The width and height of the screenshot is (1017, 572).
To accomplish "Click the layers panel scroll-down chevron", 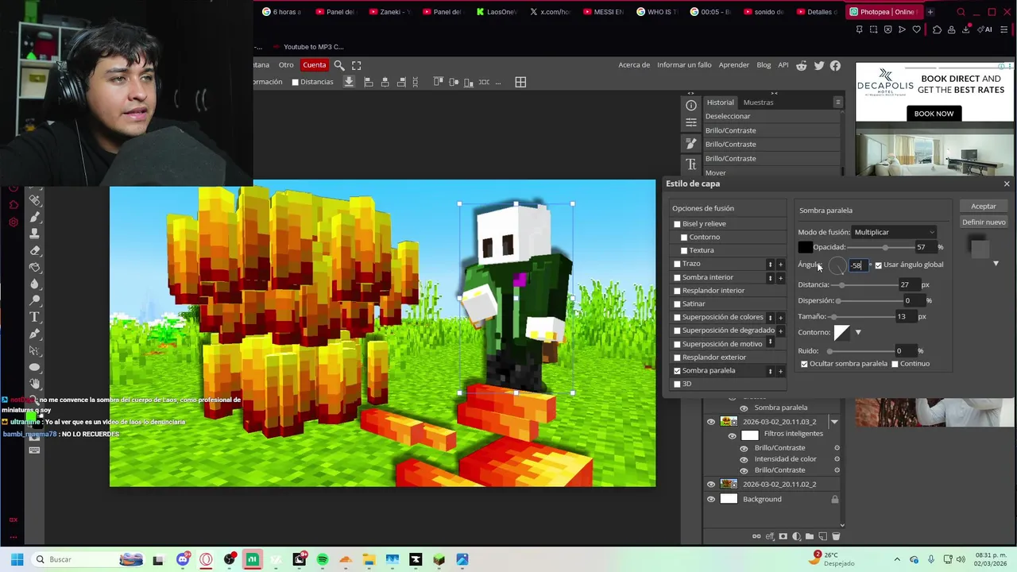I will coord(842,525).
